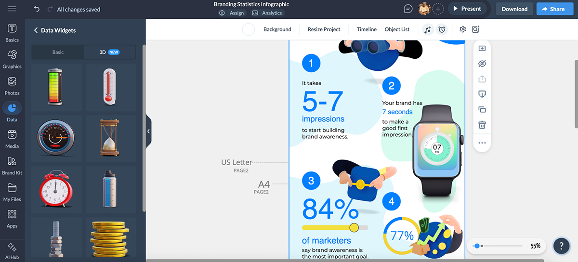
Task: Open the comments speech bubble
Action: tap(408, 9)
